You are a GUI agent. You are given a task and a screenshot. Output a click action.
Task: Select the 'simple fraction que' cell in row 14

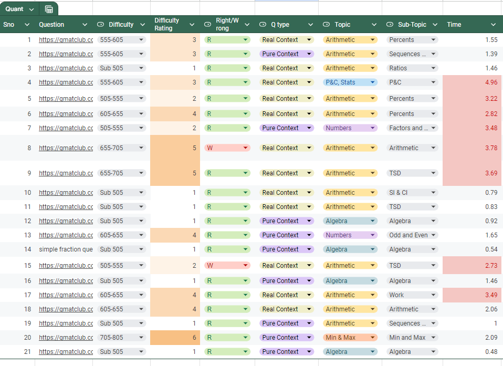(66, 249)
